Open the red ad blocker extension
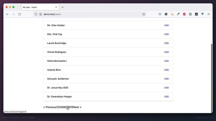Viewport: 216px width, 121px height. click(x=184, y=14)
